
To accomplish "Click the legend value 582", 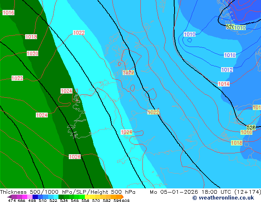I will pyautogui.click(x=107, y=200).
